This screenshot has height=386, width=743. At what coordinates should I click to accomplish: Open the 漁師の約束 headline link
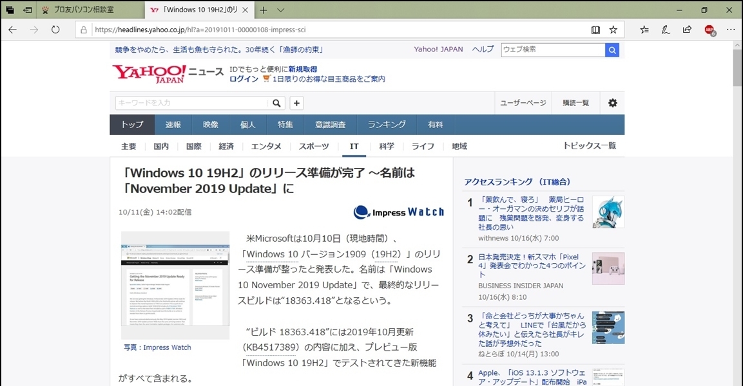pyautogui.click(x=220, y=50)
